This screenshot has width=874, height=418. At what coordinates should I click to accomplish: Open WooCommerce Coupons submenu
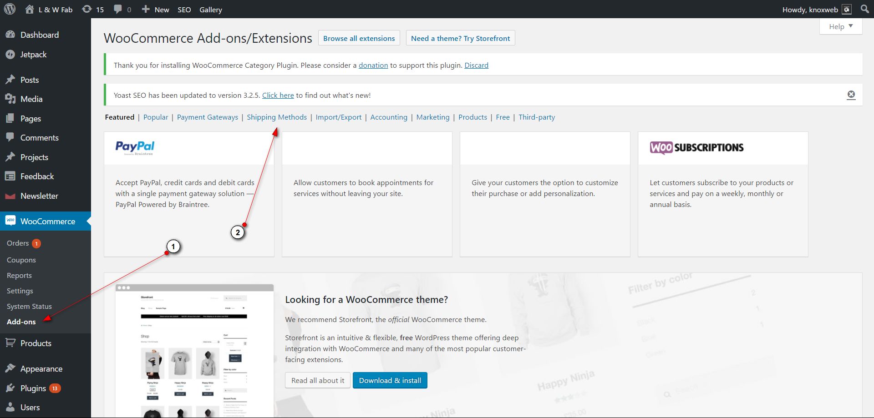pos(21,260)
